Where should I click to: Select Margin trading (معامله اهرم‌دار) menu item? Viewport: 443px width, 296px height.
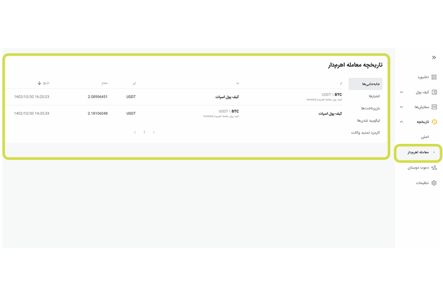[x=418, y=152]
